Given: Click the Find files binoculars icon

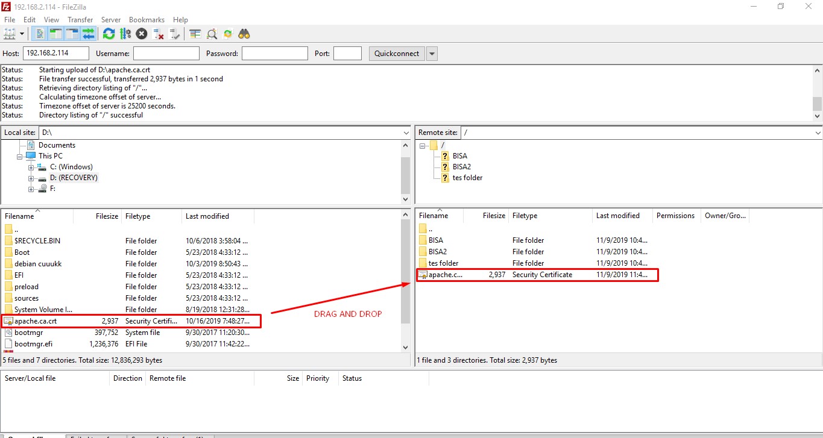Looking at the screenshot, I should pos(244,33).
